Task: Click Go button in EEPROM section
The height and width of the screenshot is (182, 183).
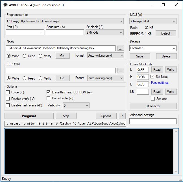Action: [63, 78]
